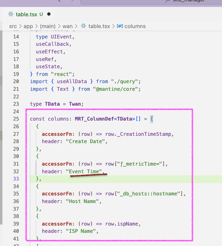Click the unsaved dot on table.tsx tab

pos(49,14)
